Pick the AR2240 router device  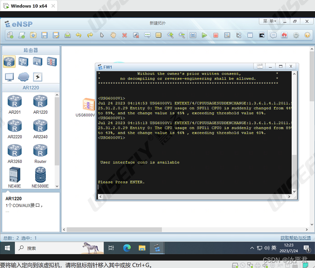[40, 129]
